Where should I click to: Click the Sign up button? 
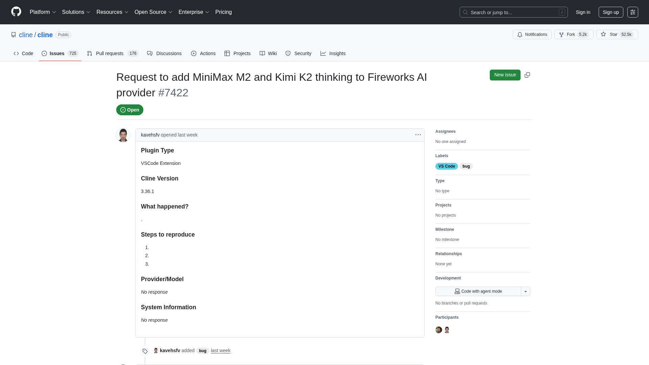610,12
